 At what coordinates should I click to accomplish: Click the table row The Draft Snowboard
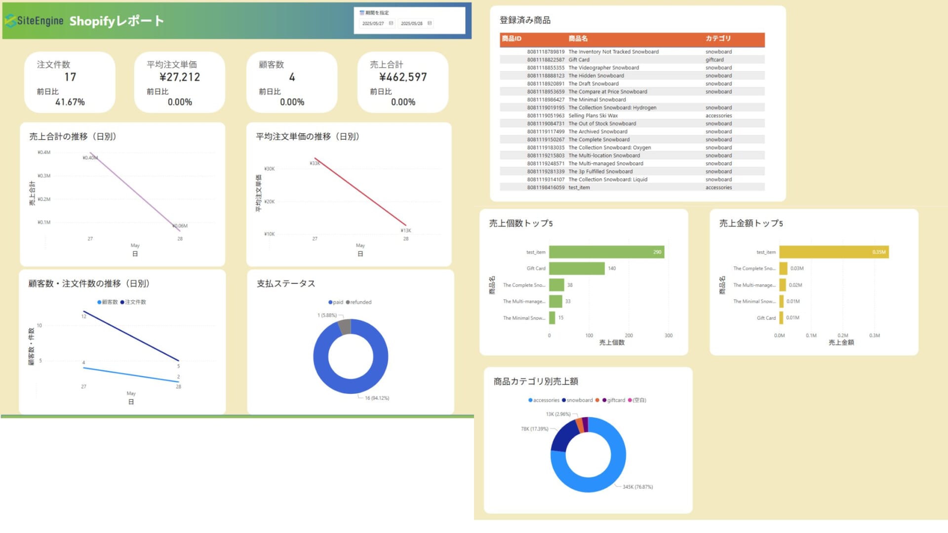pyautogui.click(x=632, y=84)
